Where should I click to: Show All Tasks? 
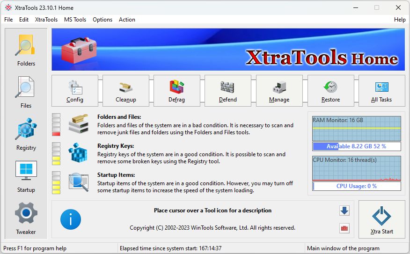(x=381, y=91)
